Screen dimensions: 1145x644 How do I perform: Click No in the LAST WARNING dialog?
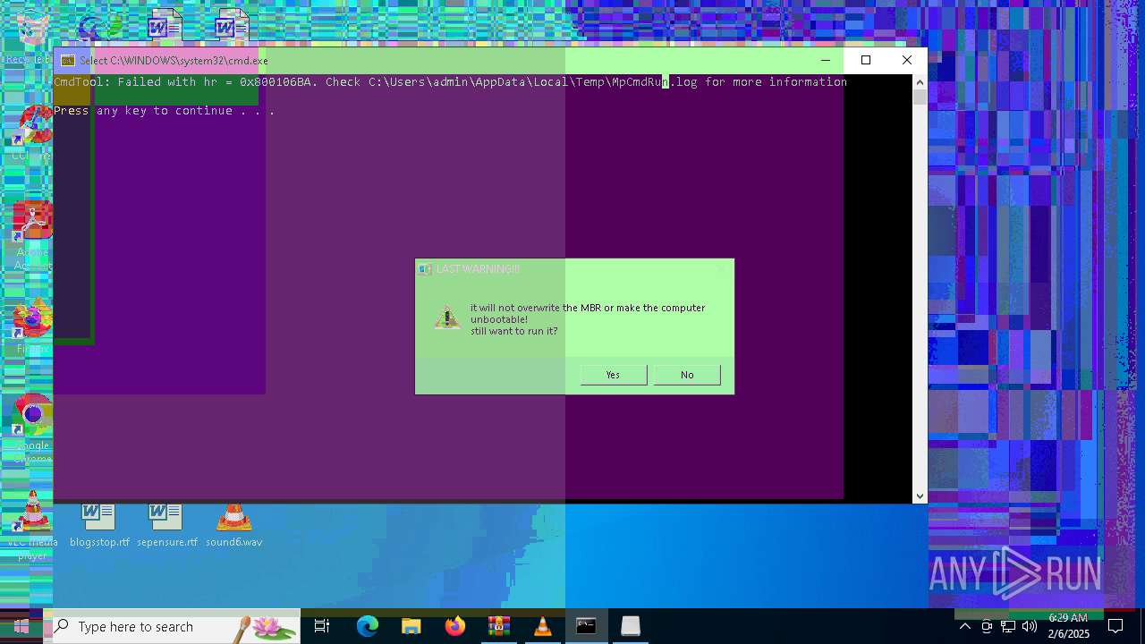click(687, 375)
